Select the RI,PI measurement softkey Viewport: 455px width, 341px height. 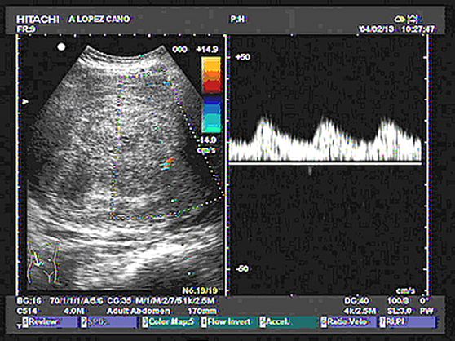coord(408,322)
